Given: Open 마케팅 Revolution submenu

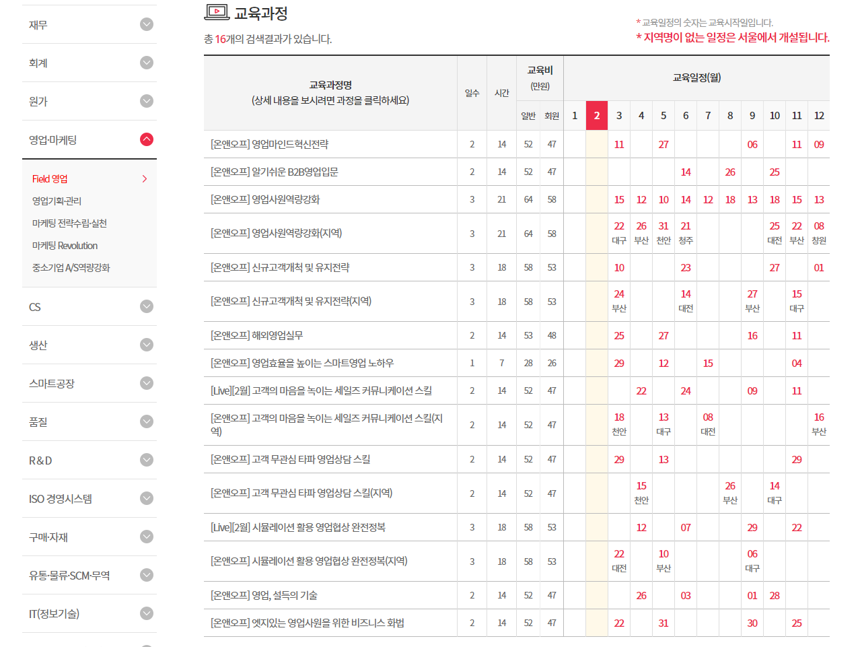Looking at the screenshot, I should [x=65, y=246].
